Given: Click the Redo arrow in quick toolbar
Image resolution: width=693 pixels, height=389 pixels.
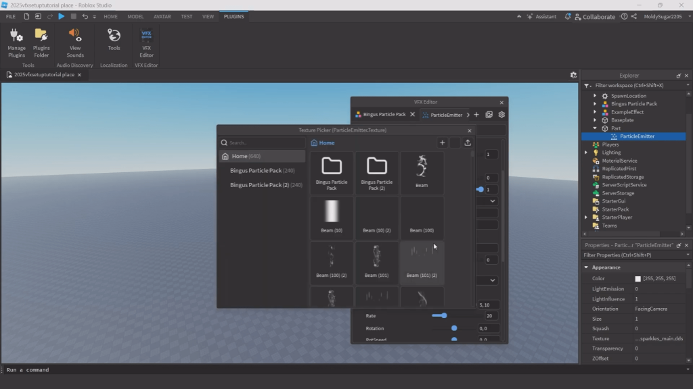Looking at the screenshot, I should [x=50, y=16].
